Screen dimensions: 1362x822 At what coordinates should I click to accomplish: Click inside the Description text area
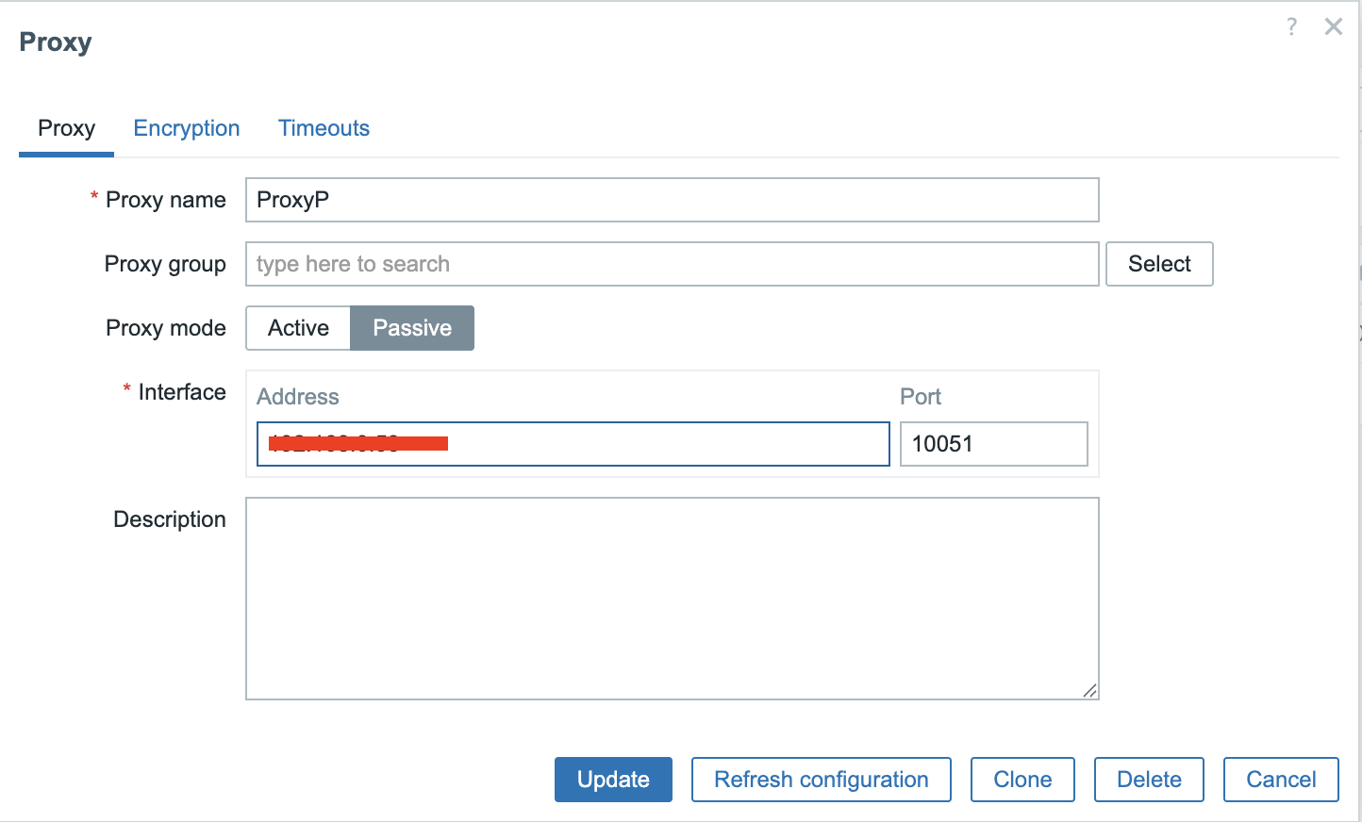click(x=672, y=599)
